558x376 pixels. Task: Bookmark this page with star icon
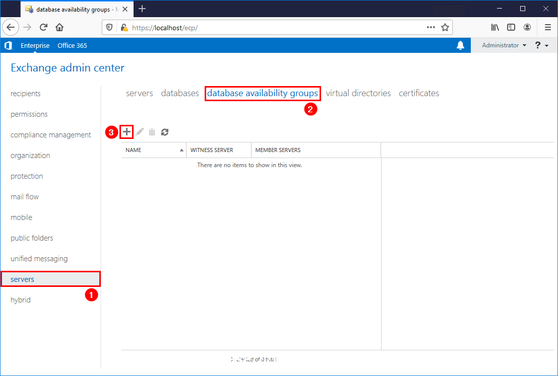(445, 27)
